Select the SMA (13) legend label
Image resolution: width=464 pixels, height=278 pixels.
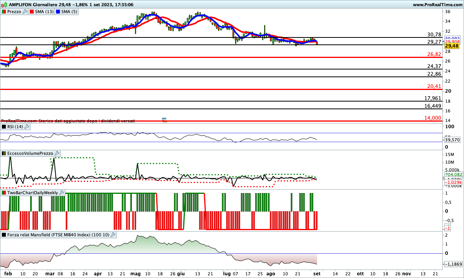coord(44,12)
